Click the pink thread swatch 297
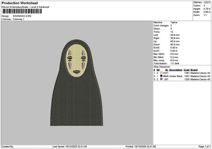Image resolution: width=212 pixels, height=149 pixels. click(x=161, y=79)
